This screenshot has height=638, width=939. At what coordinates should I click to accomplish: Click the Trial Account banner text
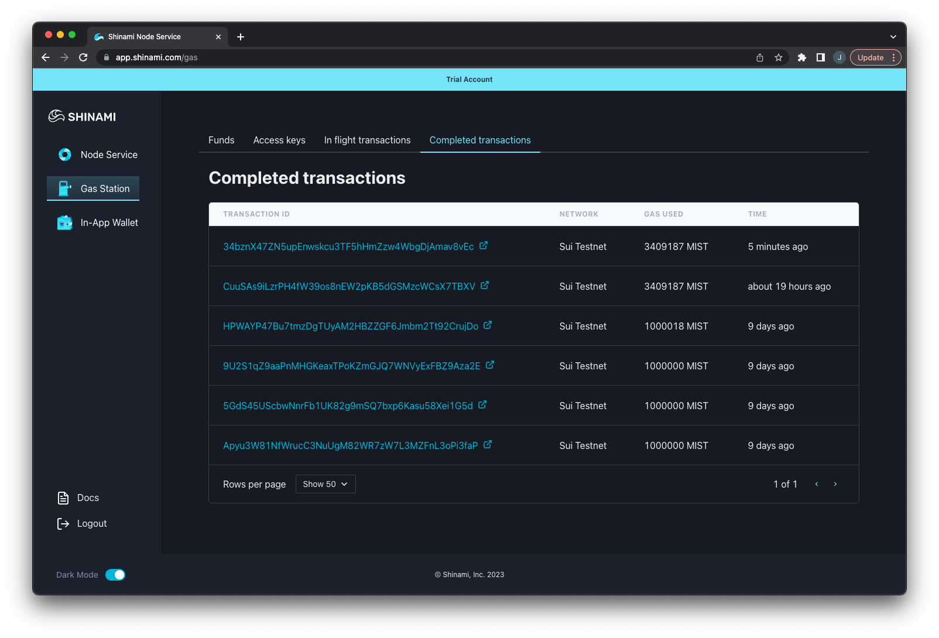pyautogui.click(x=470, y=80)
